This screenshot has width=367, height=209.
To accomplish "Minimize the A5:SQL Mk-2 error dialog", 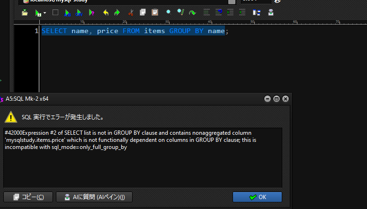I will (x=268, y=99).
